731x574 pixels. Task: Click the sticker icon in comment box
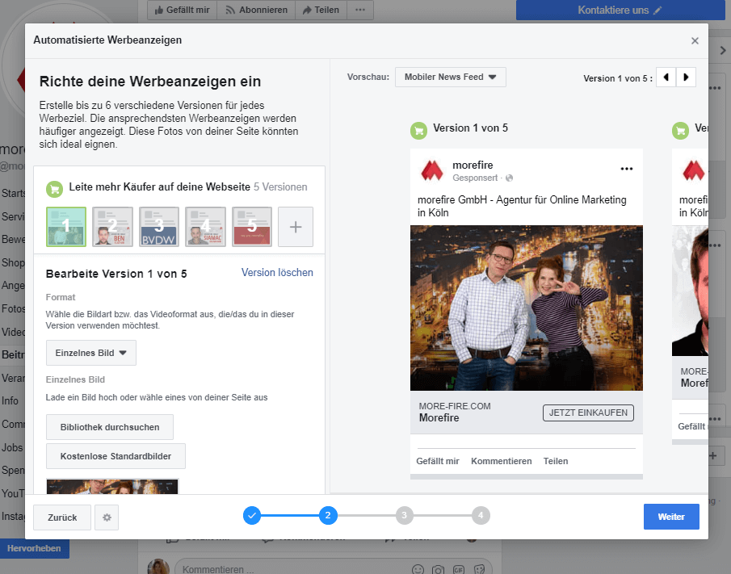[x=479, y=570]
